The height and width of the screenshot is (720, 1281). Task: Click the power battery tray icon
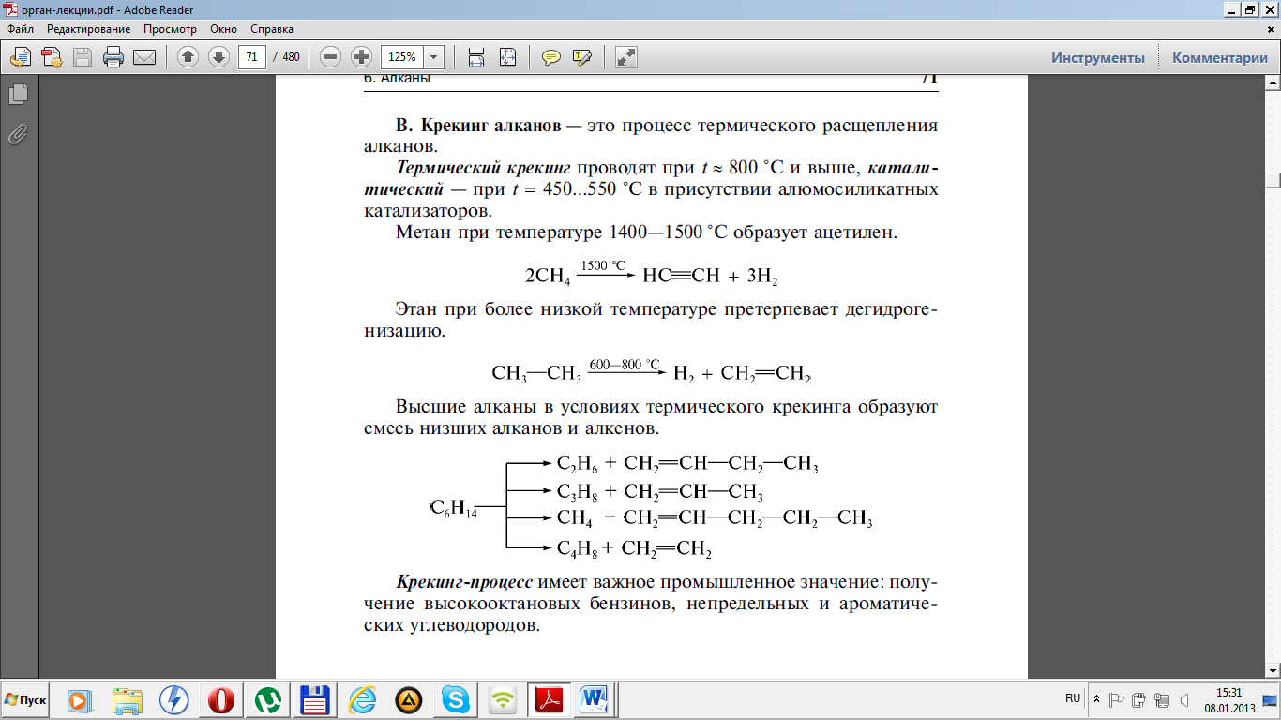pyautogui.click(x=1139, y=699)
